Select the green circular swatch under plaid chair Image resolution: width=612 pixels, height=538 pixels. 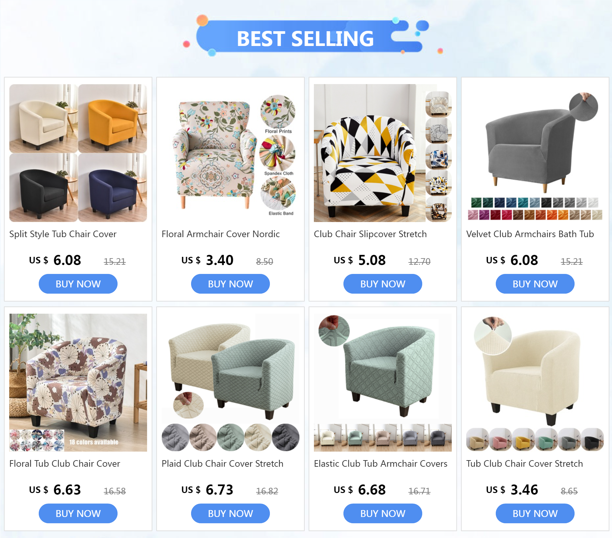point(230,437)
